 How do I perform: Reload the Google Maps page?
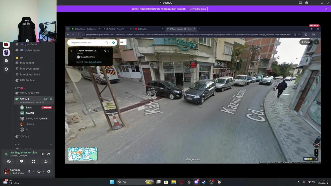[x=78, y=34]
